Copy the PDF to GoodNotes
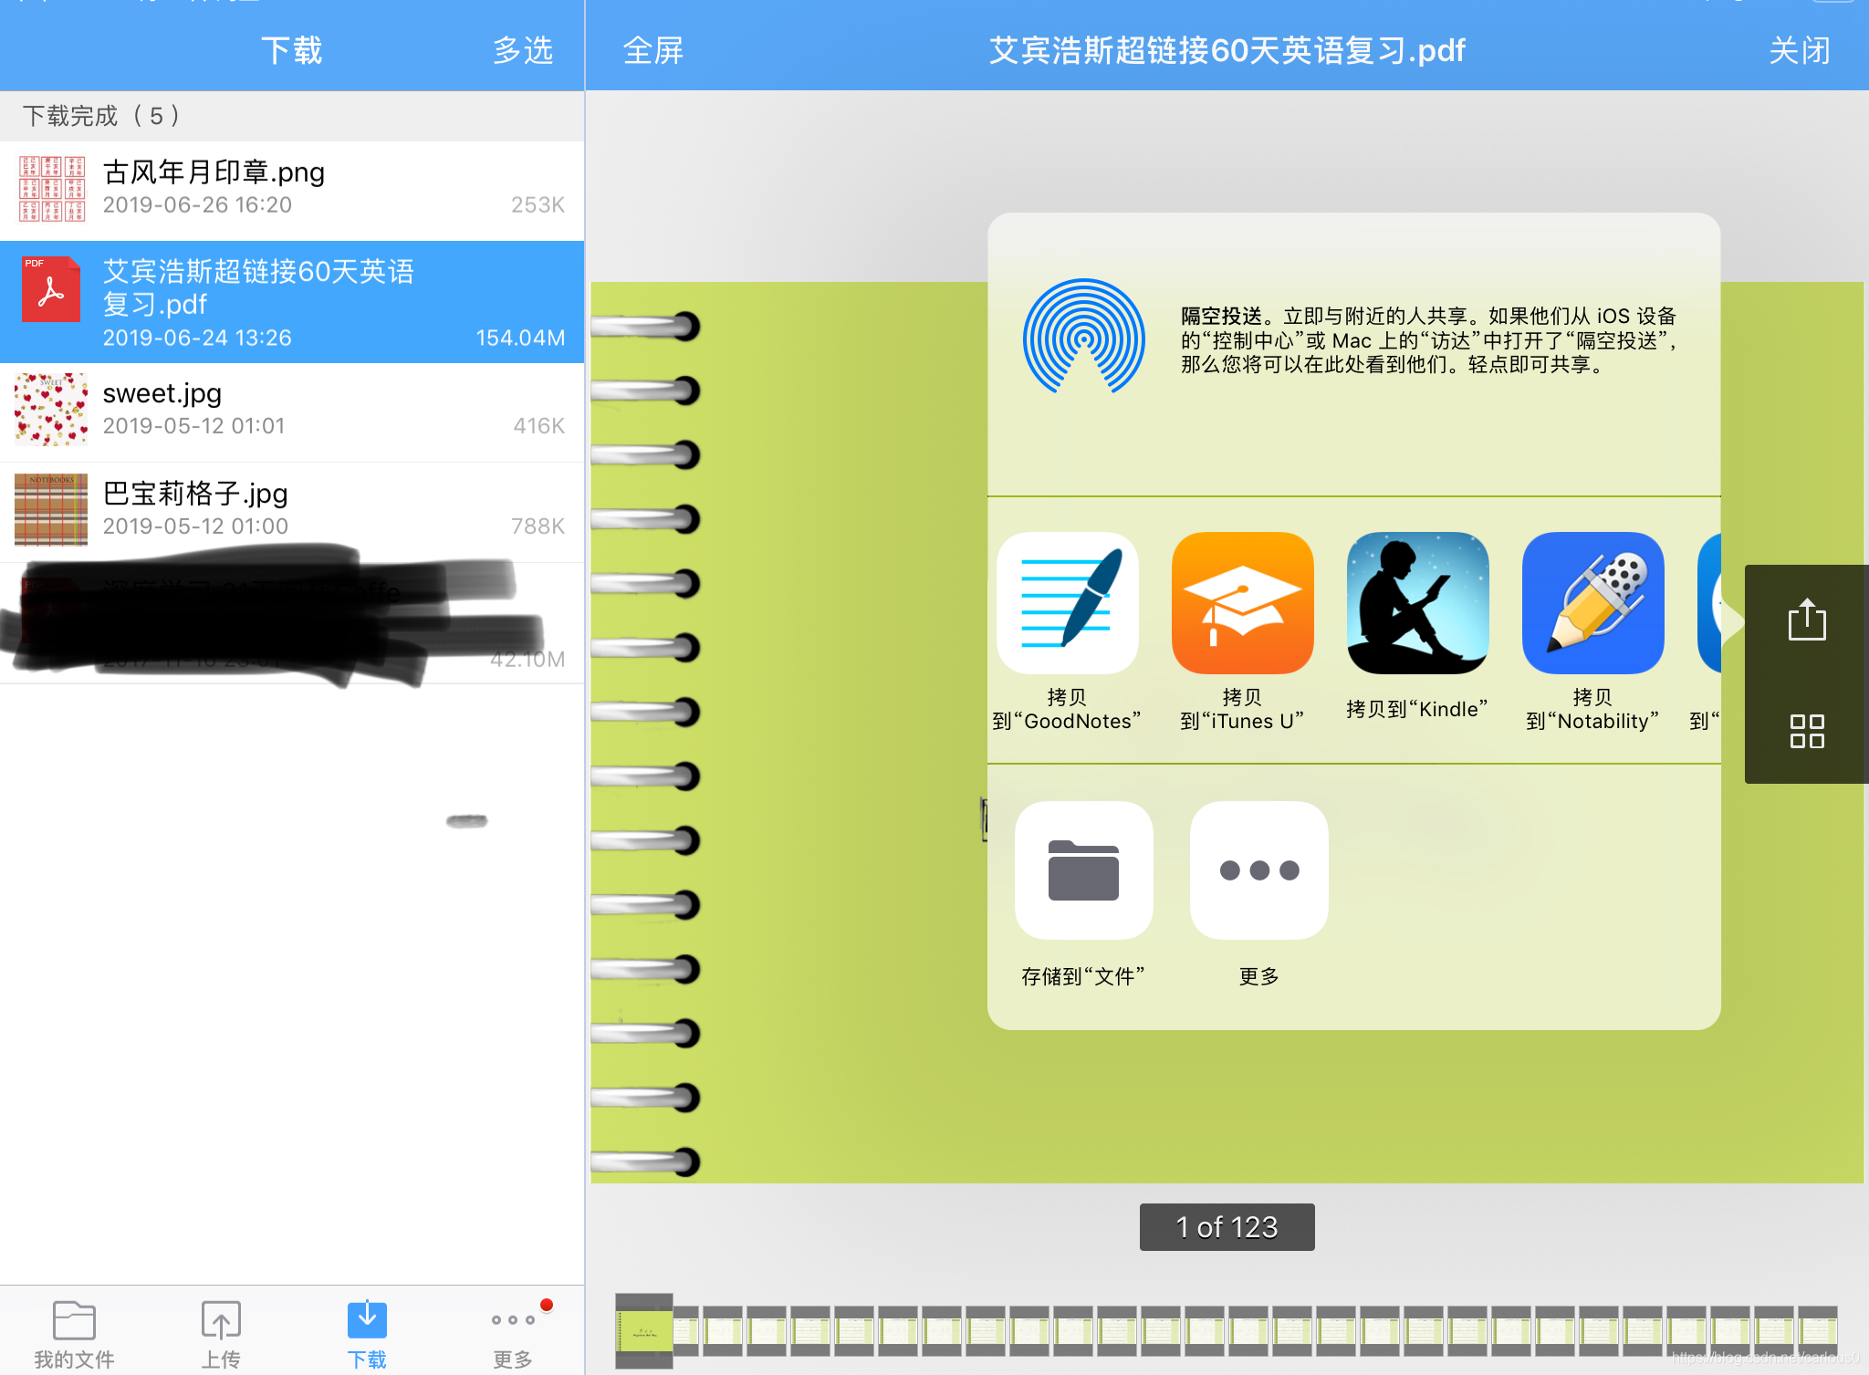1869x1375 pixels. point(1067,604)
